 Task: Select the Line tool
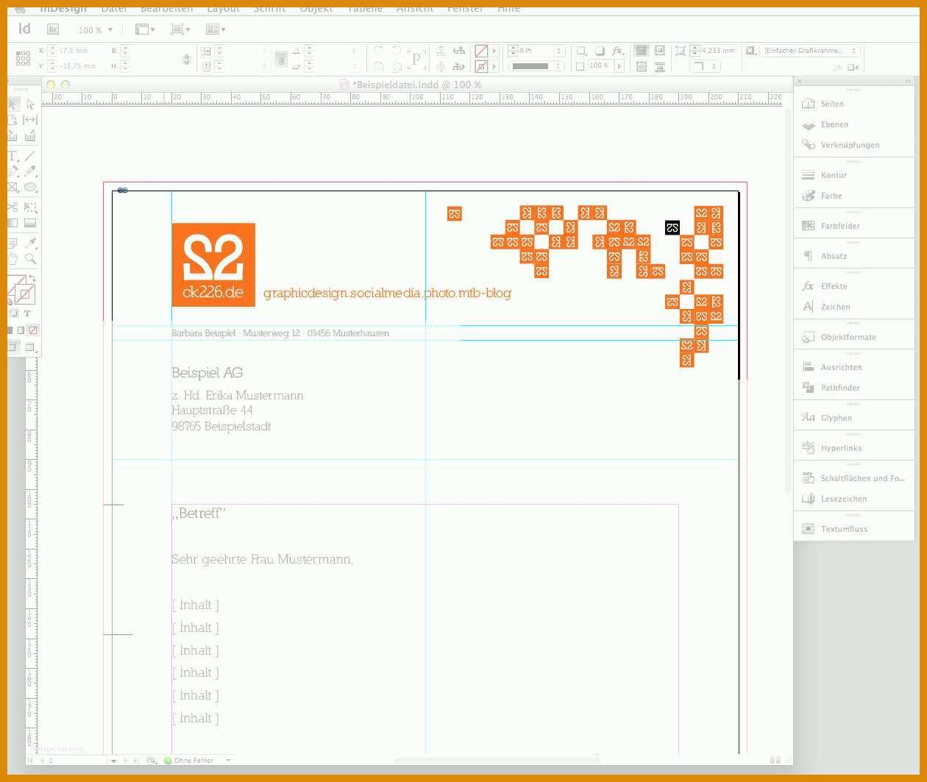pyautogui.click(x=30, y=156)
